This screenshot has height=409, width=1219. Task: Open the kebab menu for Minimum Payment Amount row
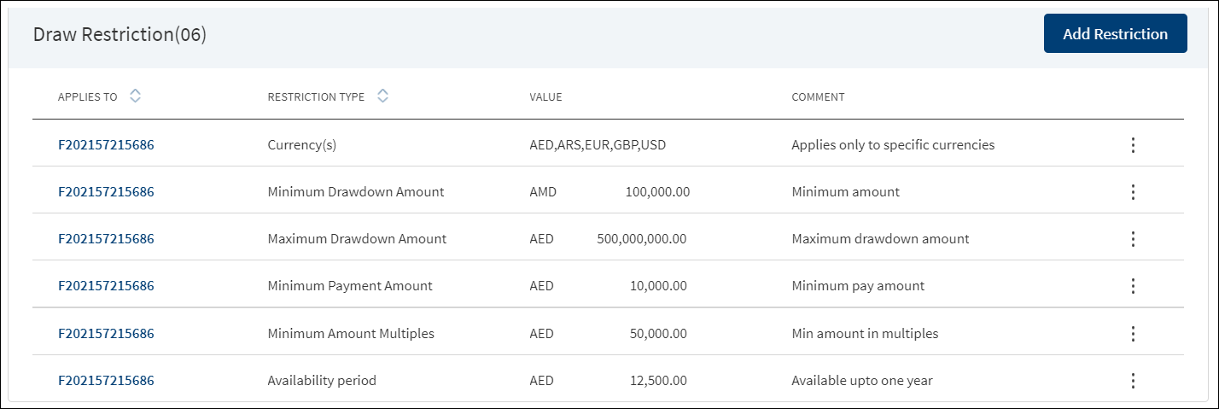1133,286
